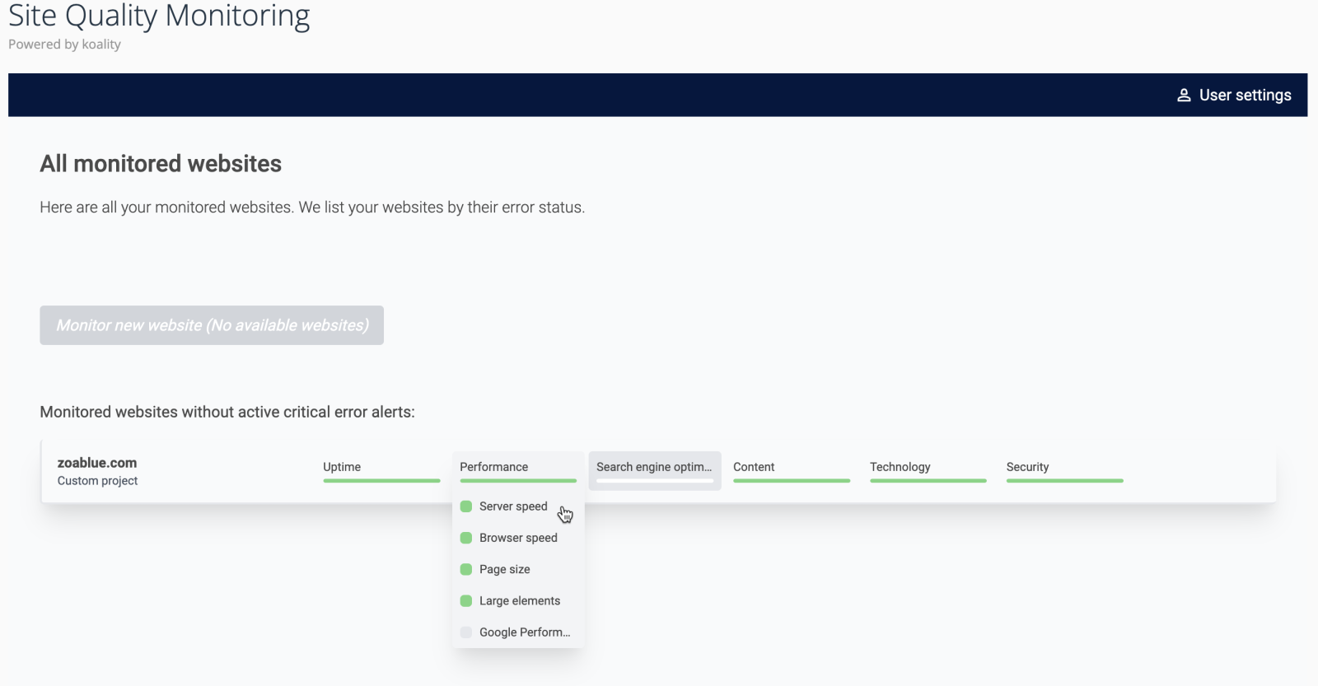Expand the Performance category dropdown
1318x686 pixels.
tap(494, 467)
